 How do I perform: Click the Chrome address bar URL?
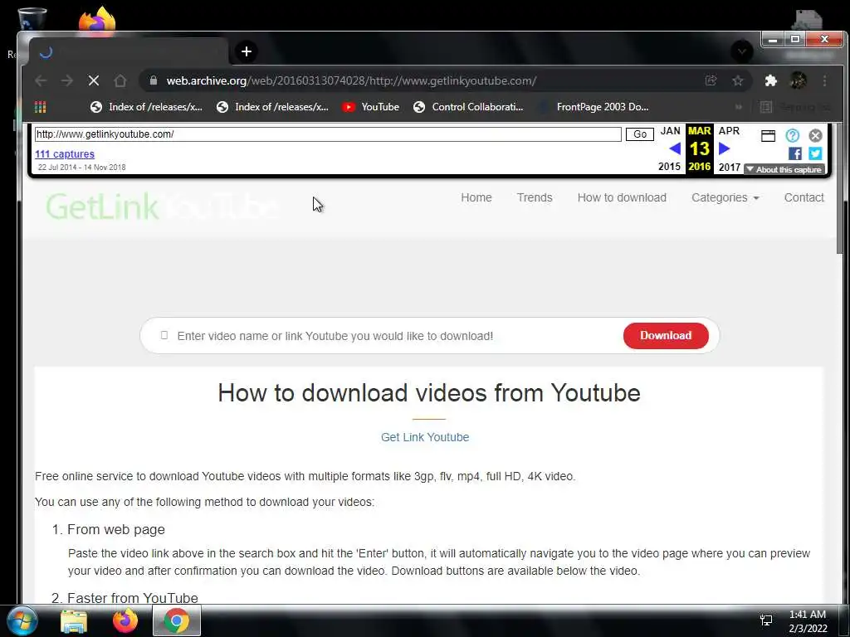coord(351,80)
